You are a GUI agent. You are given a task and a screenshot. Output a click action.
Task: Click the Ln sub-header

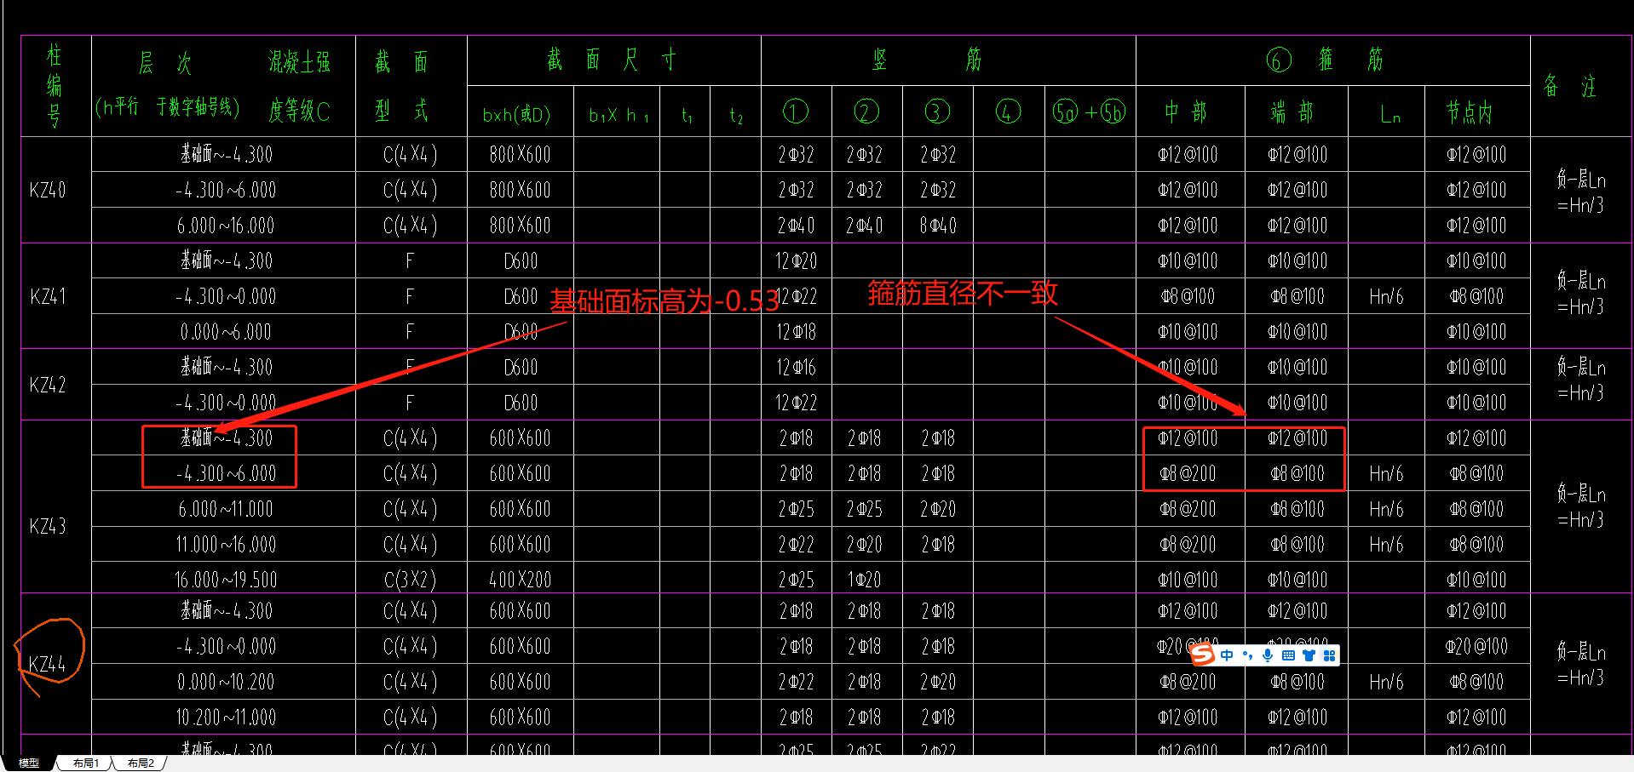point(1390,114)
